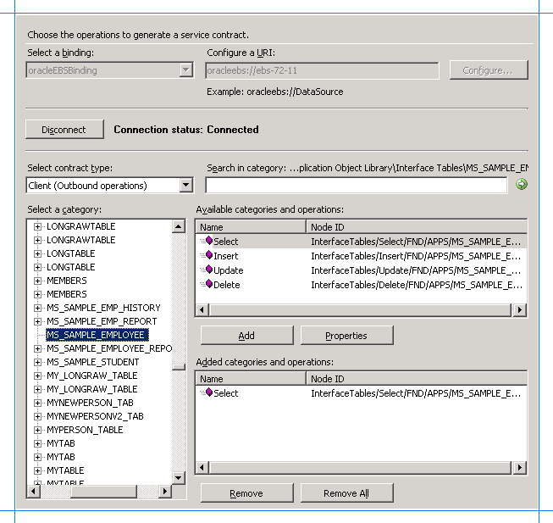The image size is (553, 523).
Task: Expand the MS_SAMPLE_EMP_REPORT node
Action: pyautogui.click(x=37, y=321)
